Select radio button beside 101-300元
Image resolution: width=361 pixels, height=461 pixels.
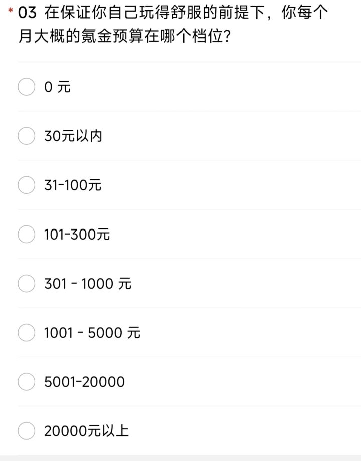[26, 234]
